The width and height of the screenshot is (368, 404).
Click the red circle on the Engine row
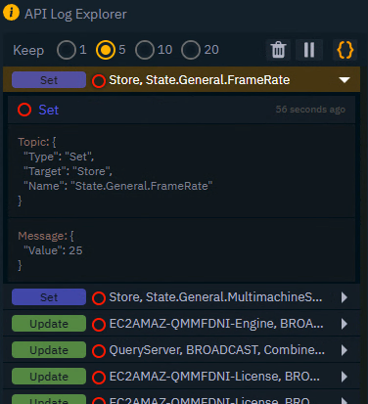click(99, 325)
